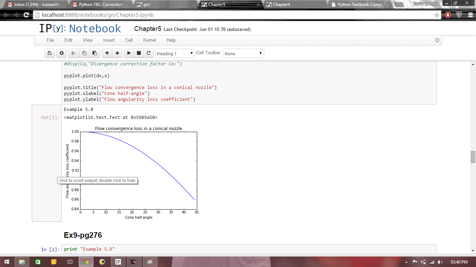Click the output area to toggle scrolling

[x=47, y=163]
